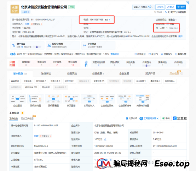Click 深度风险分析 2 entry

coord(99,64)
